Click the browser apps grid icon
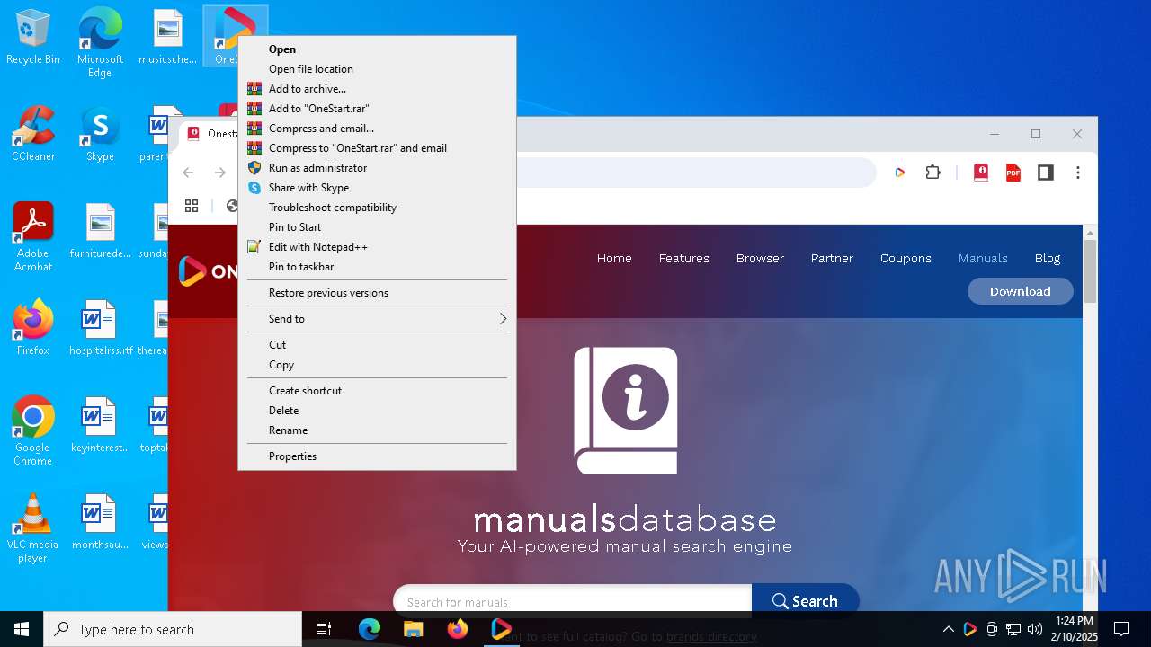 (192, 206)
